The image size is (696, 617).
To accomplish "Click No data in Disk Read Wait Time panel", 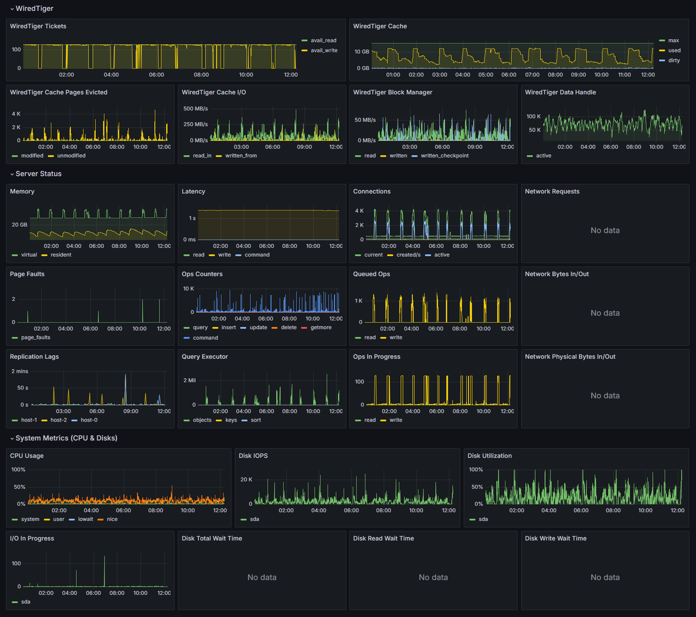I will (433, 577).
